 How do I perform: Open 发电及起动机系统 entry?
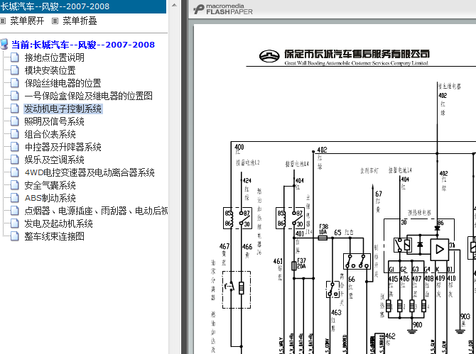click(58, 223)
